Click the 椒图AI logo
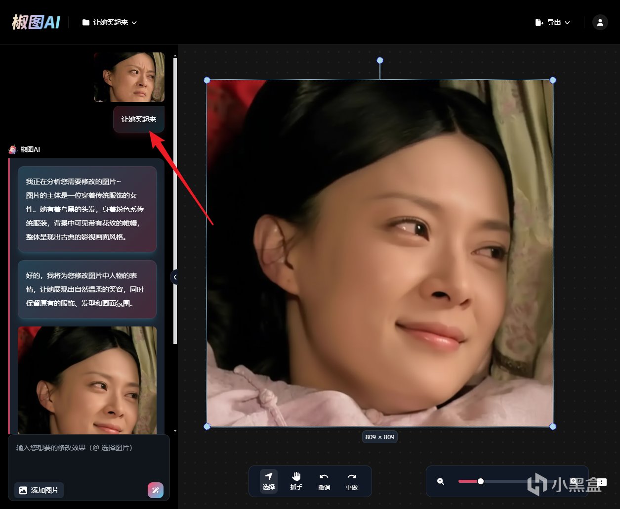The width and height of the screenshot is (620, 509). pos(36,22)
